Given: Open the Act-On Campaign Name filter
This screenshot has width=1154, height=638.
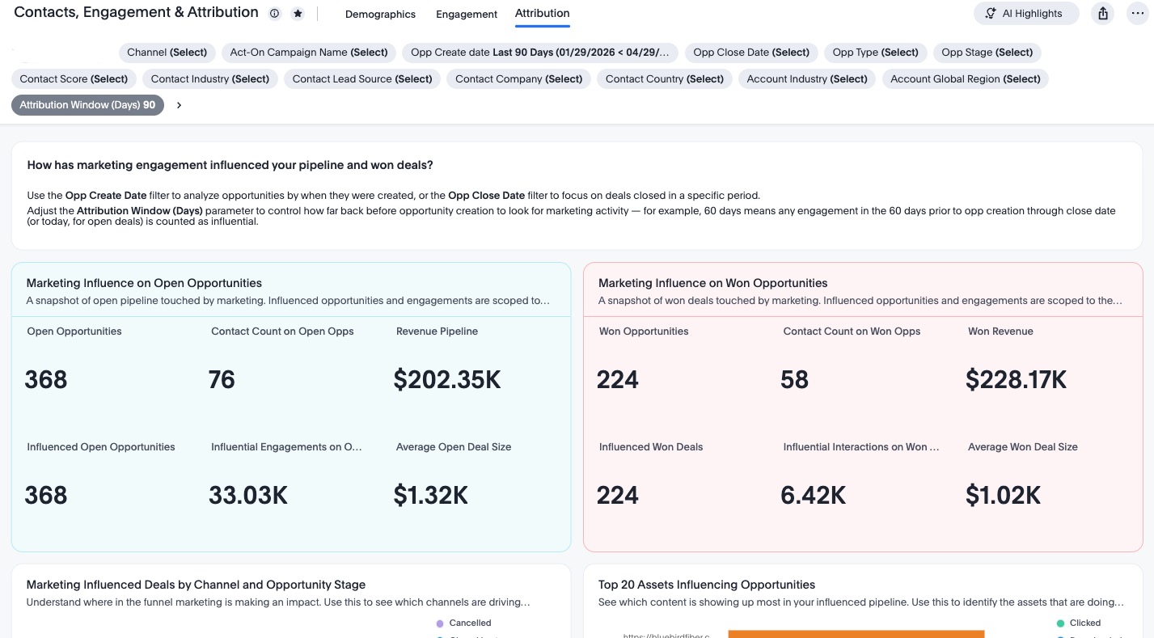Looking at the screenshot, I should coord(309,53).
